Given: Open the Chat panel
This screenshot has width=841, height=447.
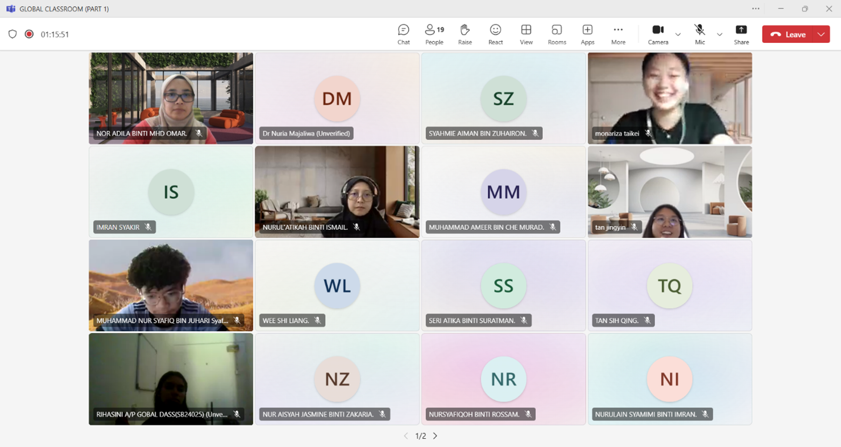Looking at the screenshot, I should [x=403, y=34].
